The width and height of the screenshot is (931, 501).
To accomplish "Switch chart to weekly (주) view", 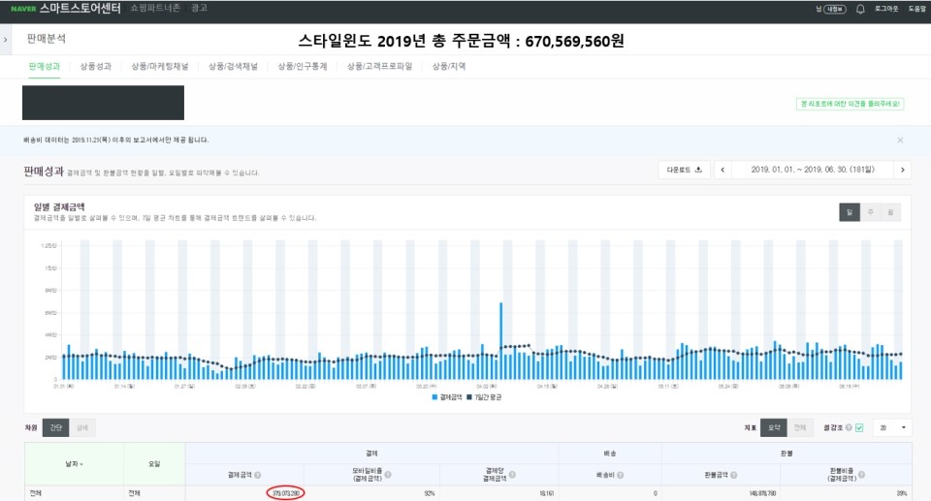I will tap(871, 212).
